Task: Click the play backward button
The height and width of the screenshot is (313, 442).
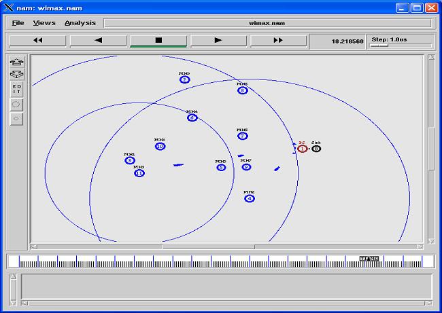Action: point(98,40)
